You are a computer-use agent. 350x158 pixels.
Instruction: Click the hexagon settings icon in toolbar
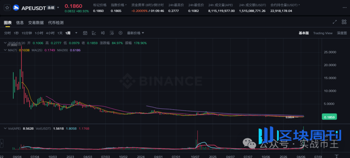point(121,33)
